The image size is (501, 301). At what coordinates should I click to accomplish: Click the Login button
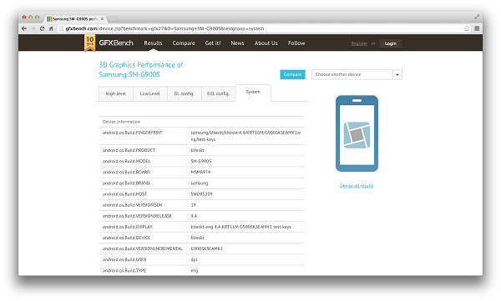click(x=391, y=43)
